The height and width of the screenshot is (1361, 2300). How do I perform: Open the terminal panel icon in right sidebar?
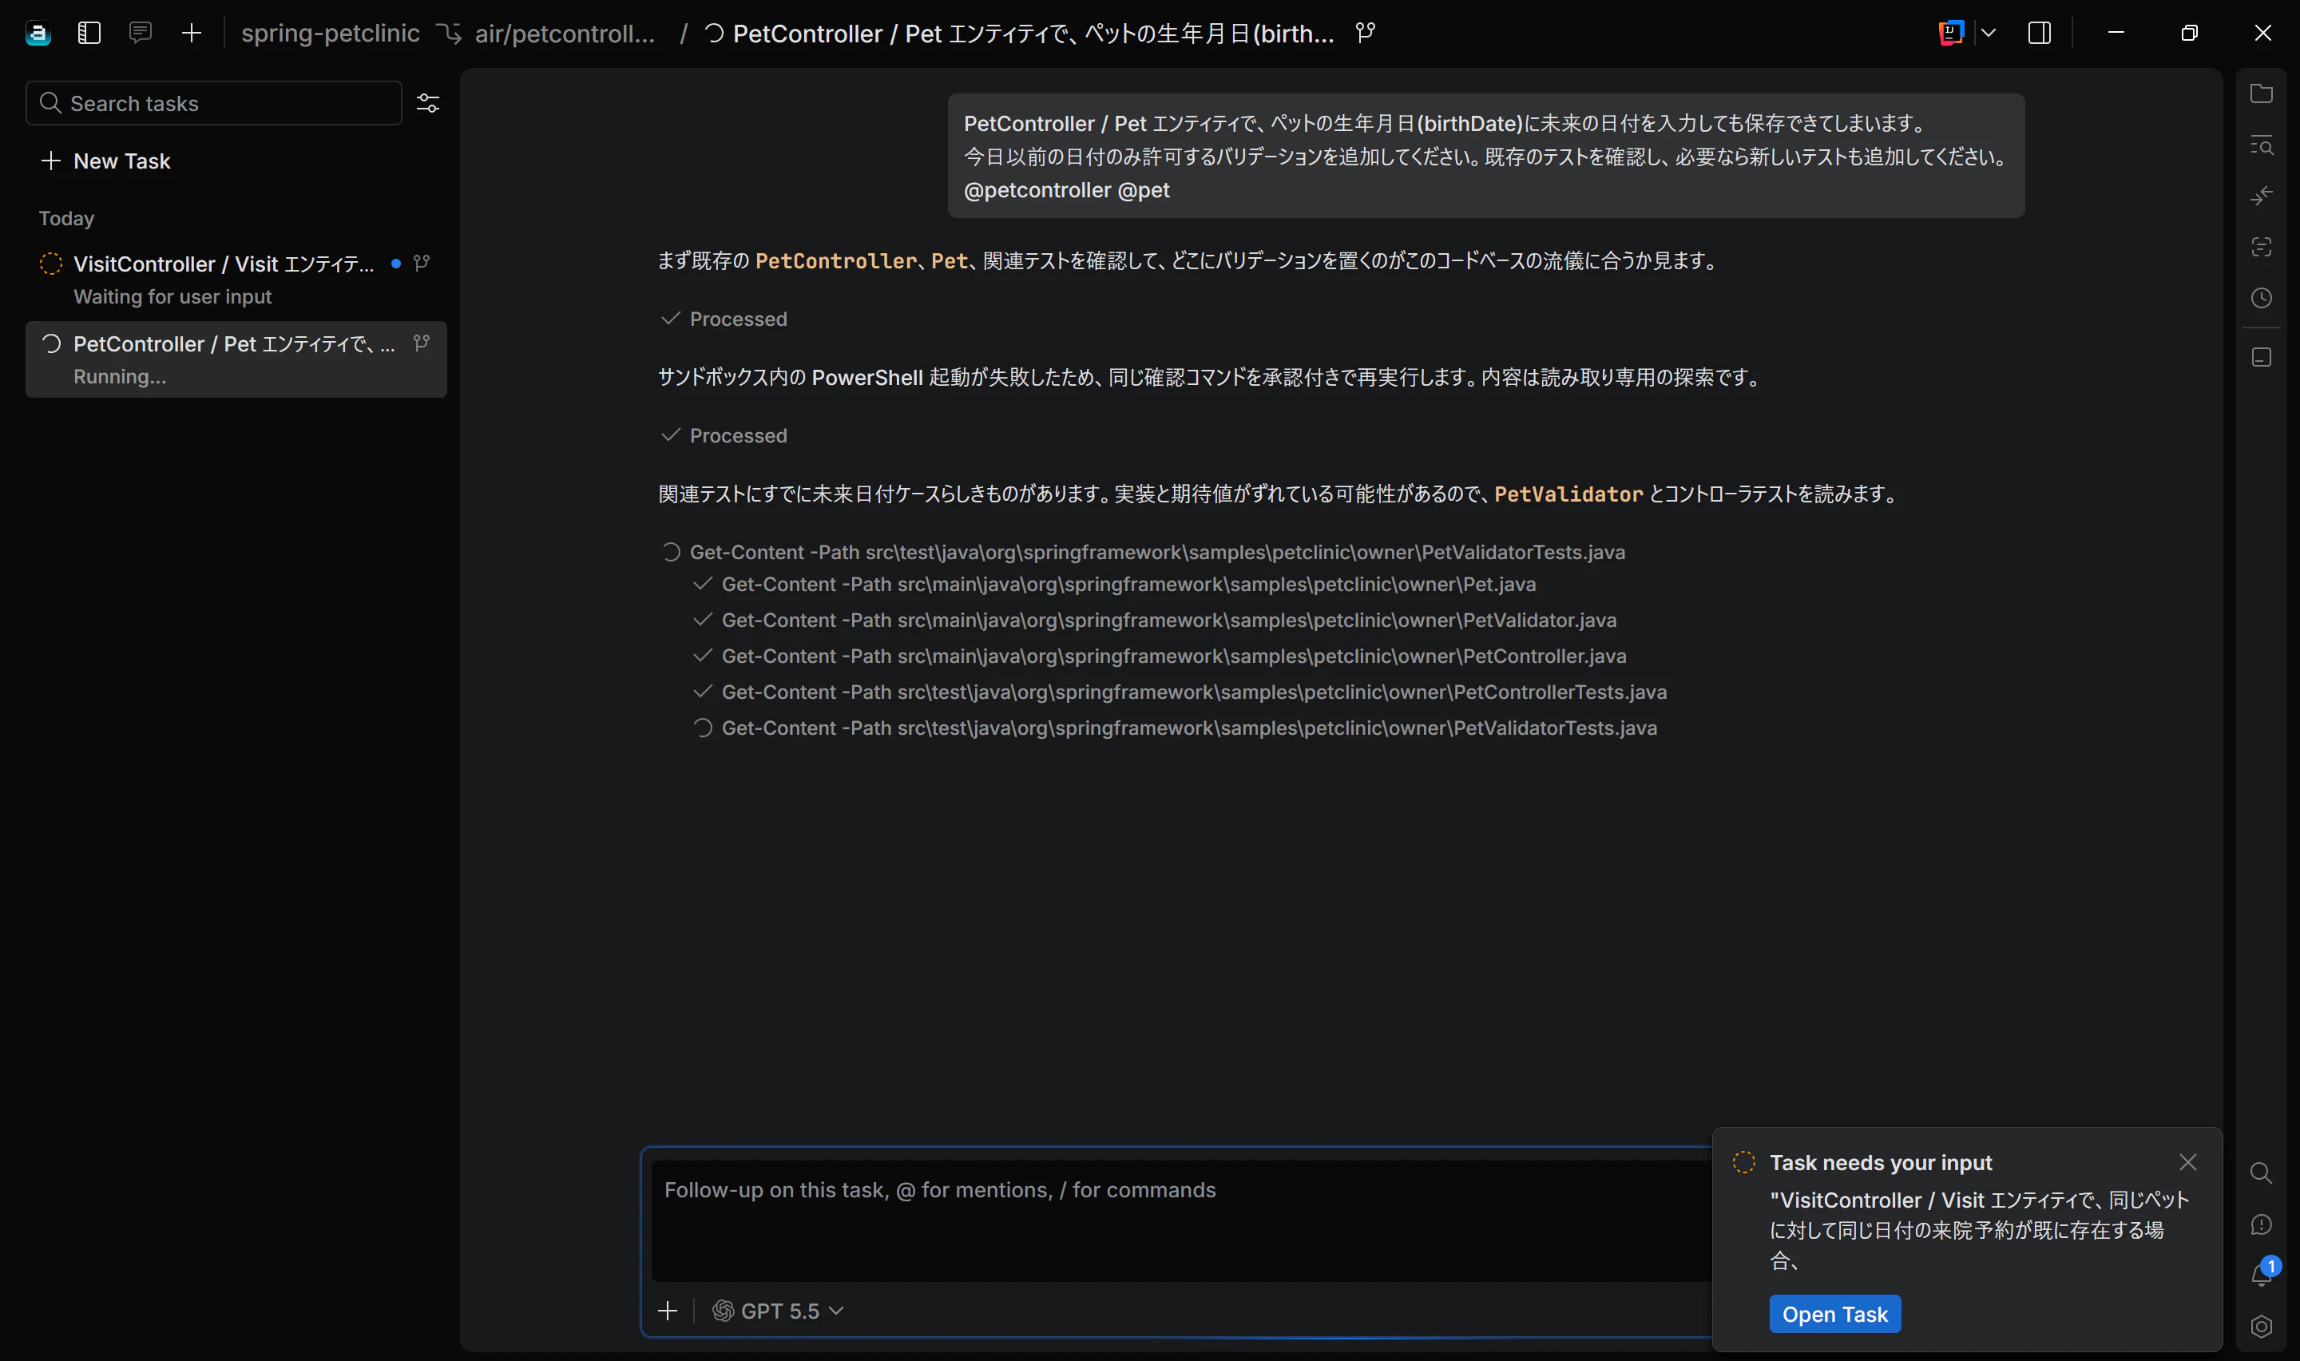2262,357
